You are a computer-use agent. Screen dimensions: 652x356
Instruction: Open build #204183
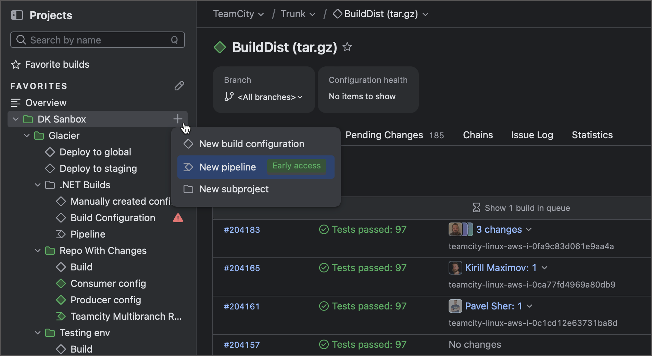[x=242, y=230]
